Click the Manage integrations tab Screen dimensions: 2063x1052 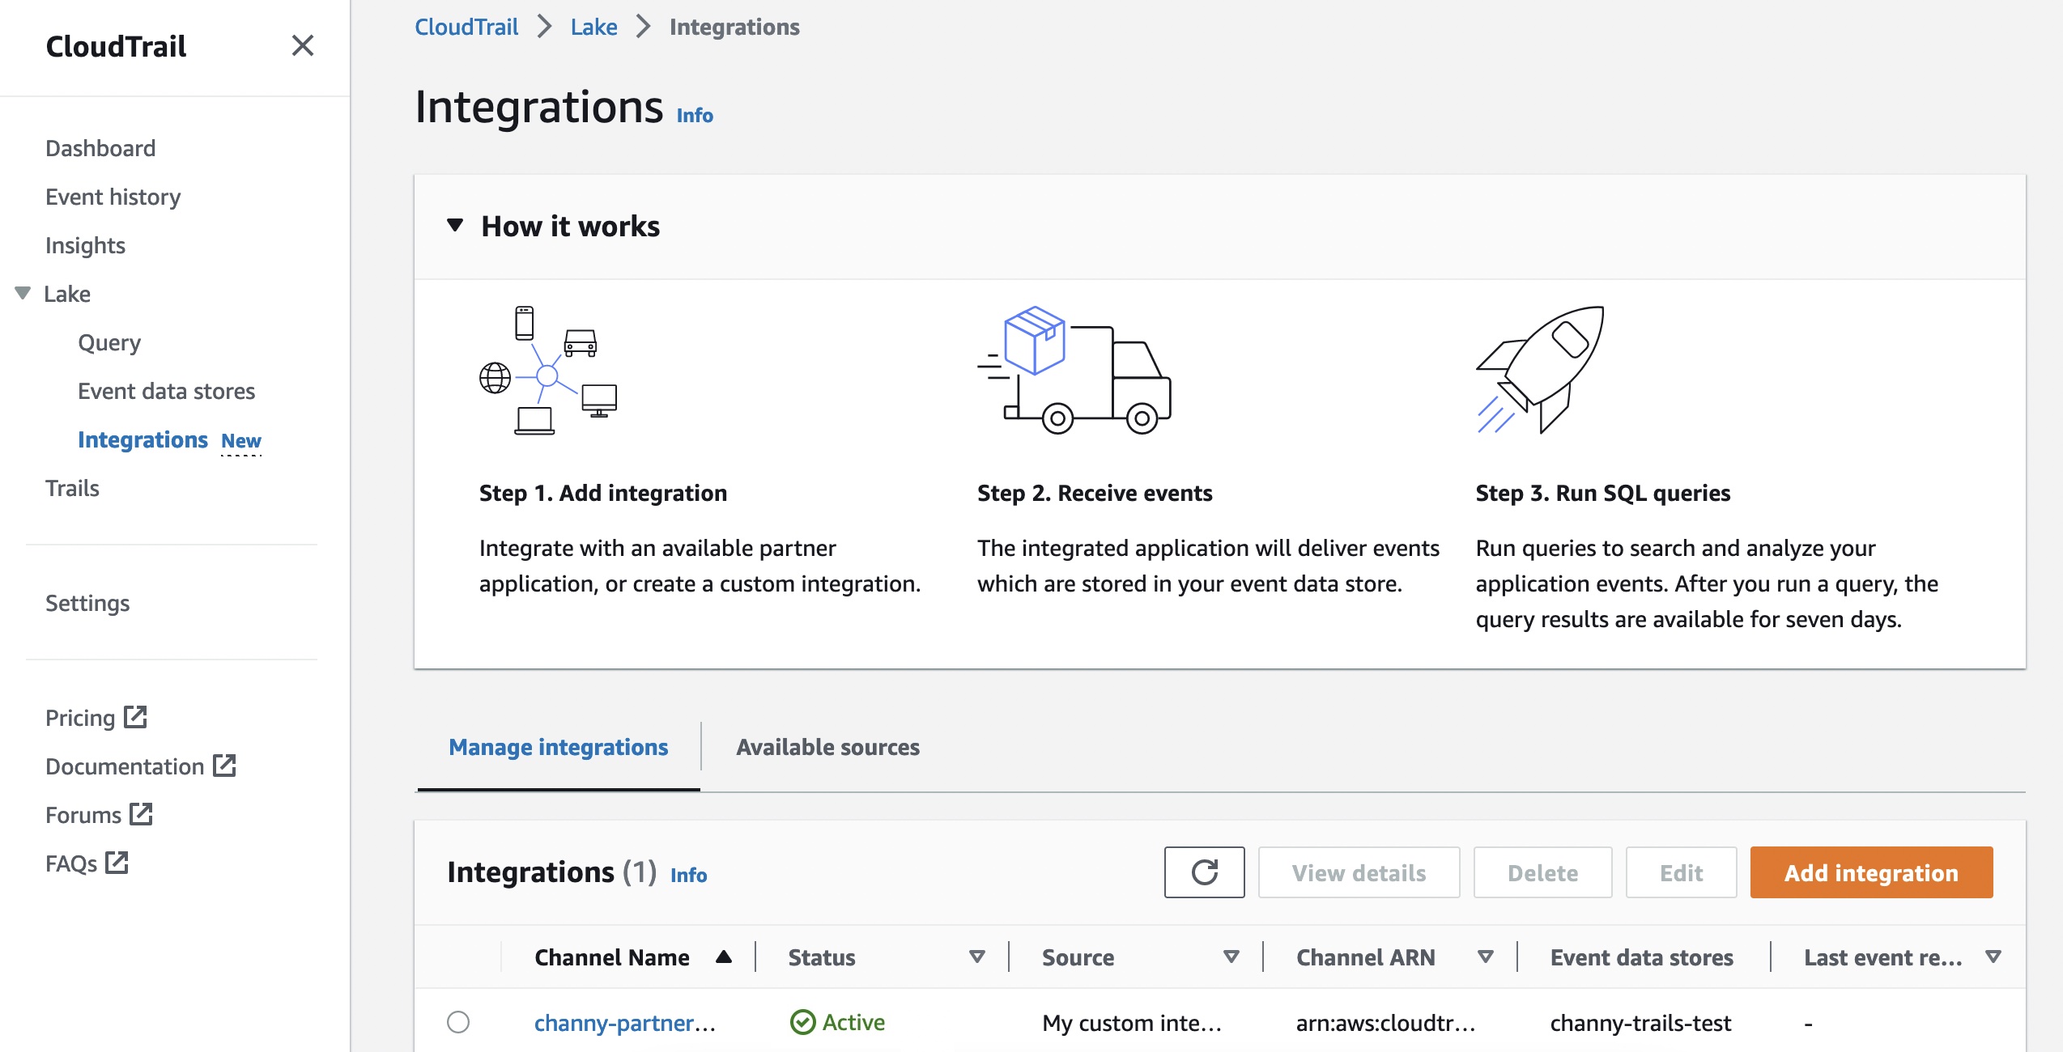(x=559, y=748)
